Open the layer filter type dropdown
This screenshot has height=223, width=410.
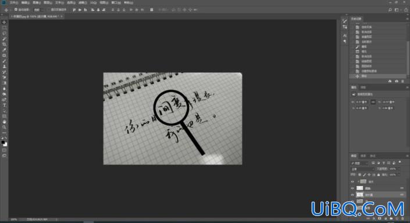(x=359, y=163)
